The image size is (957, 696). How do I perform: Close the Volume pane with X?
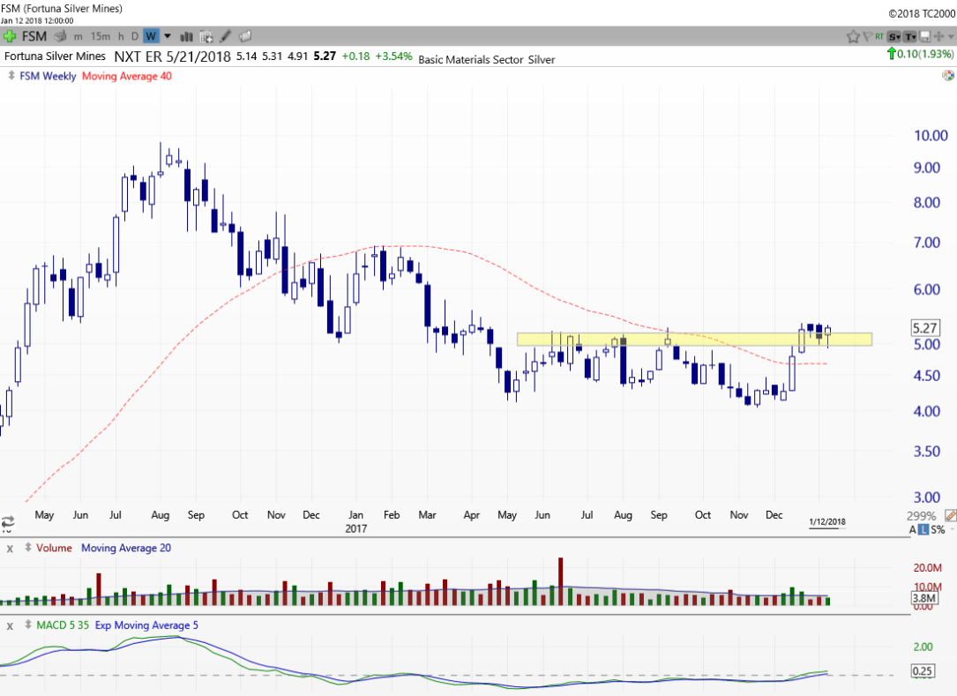[x=10, y=548]
